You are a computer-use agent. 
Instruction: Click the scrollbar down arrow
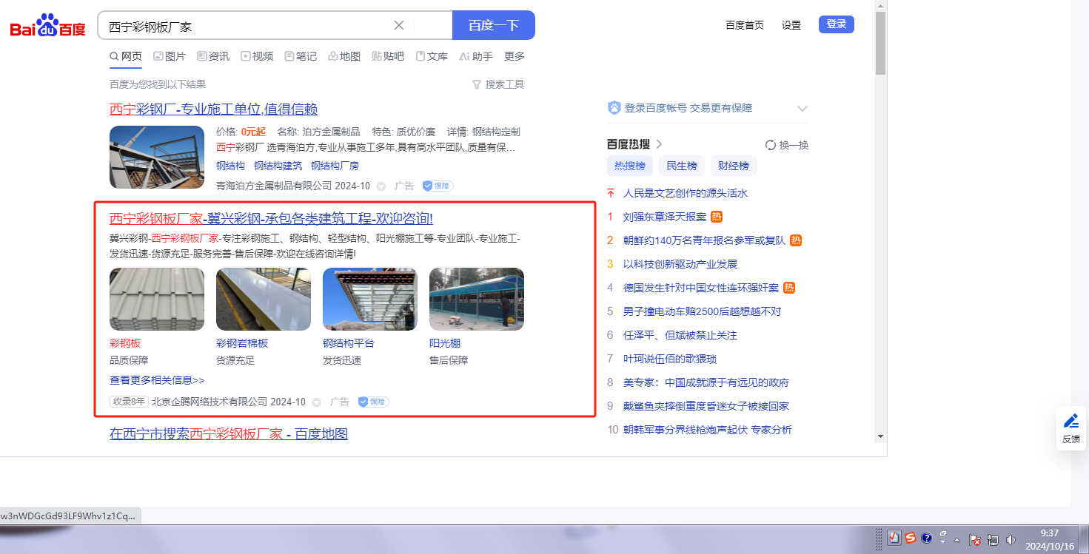point(880,436)
